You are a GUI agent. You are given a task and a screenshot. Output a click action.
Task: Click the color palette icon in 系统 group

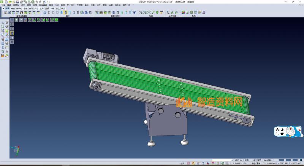183,13
